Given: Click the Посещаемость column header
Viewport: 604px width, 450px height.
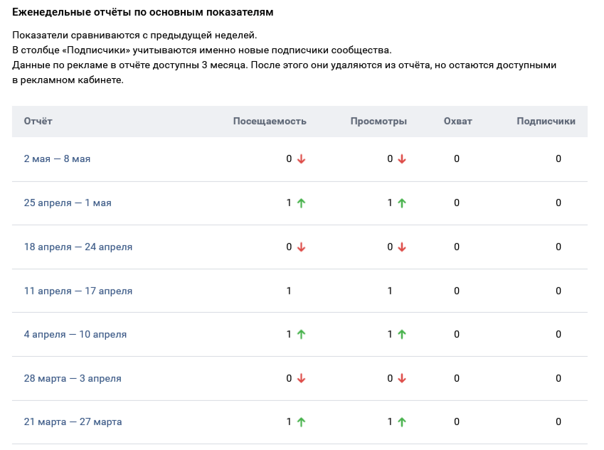Looking at the screenshot, I should [270, 122].
